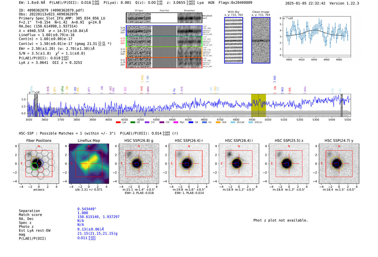Screen dimensions: 378x257
Task: Click the red-outlined fiber spectrum row
Action: pos(164,63)
